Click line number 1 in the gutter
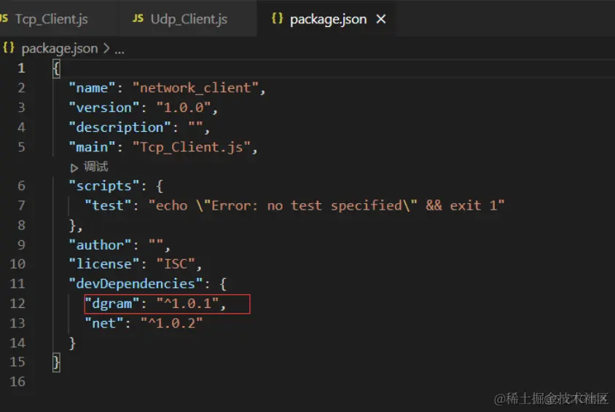Viewport: 615px width, 412px height. coord(21,68)
